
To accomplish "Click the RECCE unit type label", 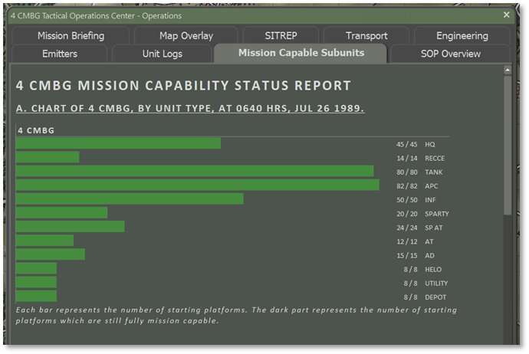I will coord(435,159).
